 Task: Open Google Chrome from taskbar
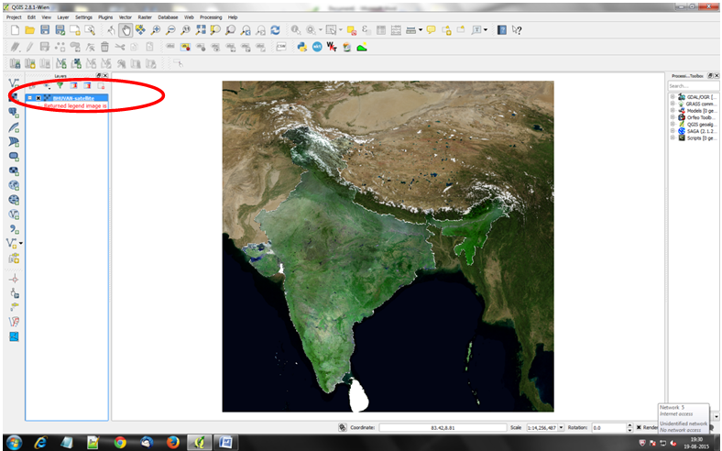click(120, 443)
